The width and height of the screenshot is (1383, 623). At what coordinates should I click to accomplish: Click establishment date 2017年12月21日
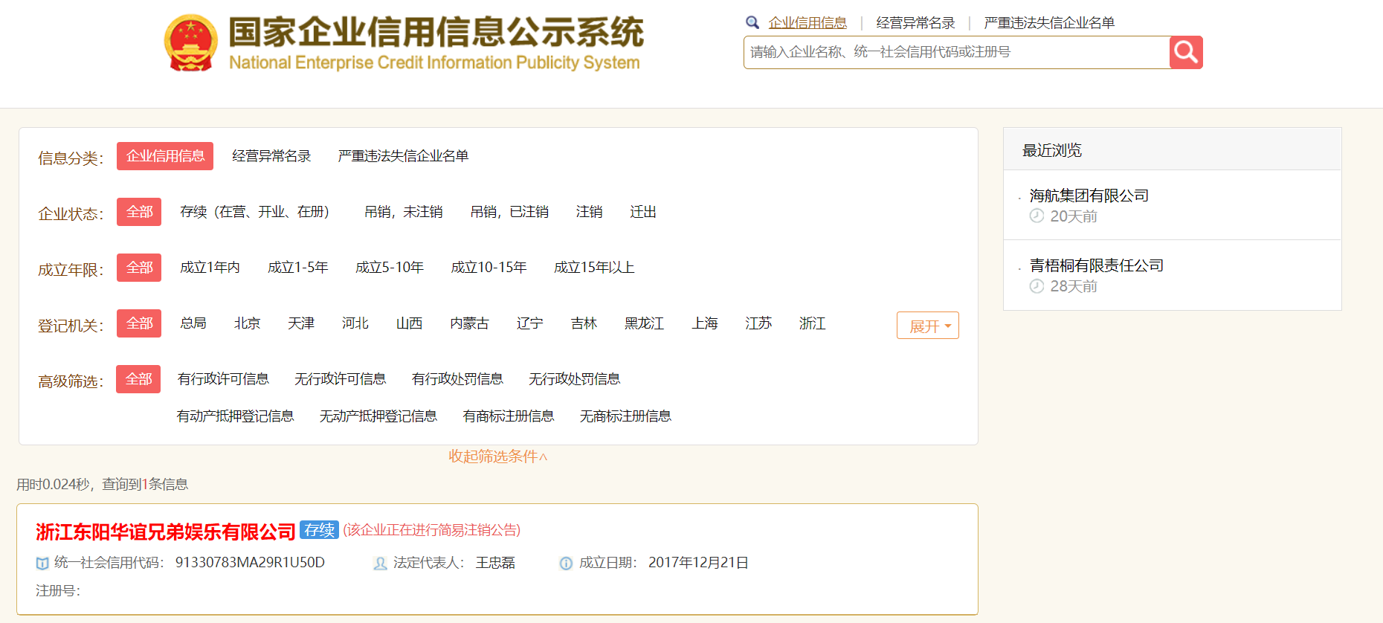[x=698, y=563]
